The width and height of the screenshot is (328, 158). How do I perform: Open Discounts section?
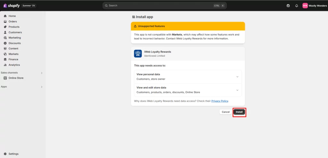pos(15,43)
